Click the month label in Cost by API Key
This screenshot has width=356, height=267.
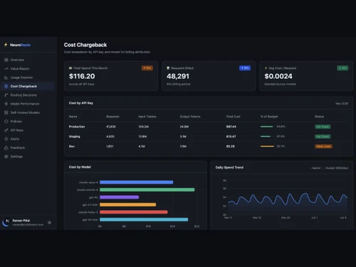click(342, 103)
